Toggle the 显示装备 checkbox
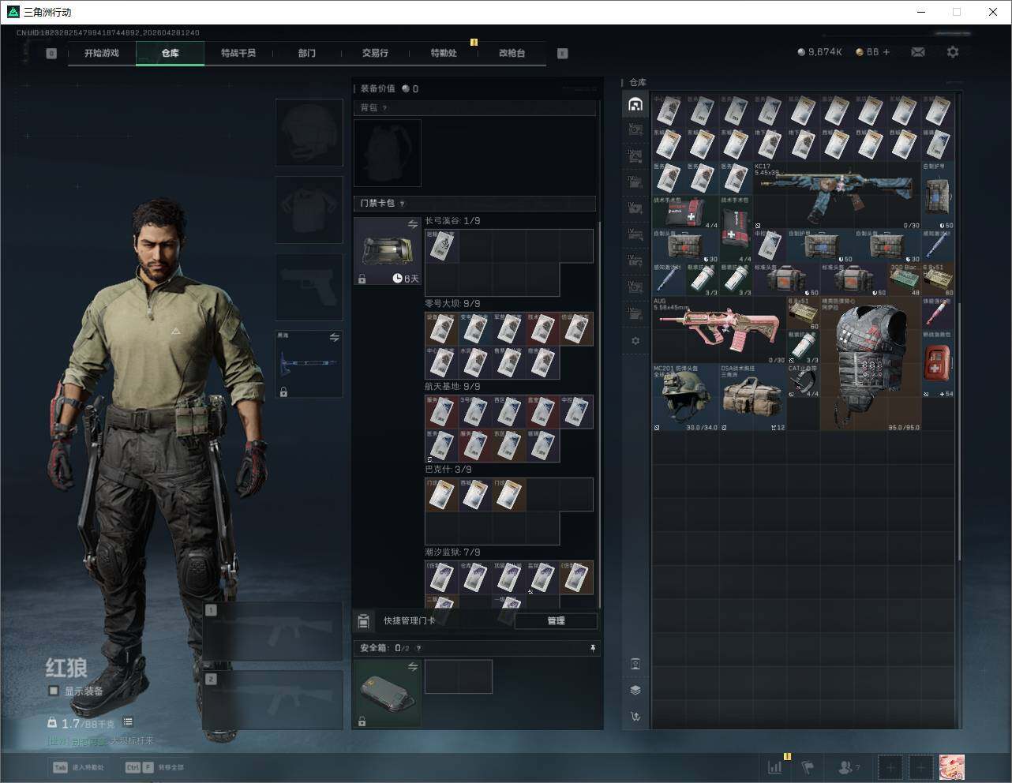Screen dimensions: 1012x783 pyautogui.click(x=54, y=691)
